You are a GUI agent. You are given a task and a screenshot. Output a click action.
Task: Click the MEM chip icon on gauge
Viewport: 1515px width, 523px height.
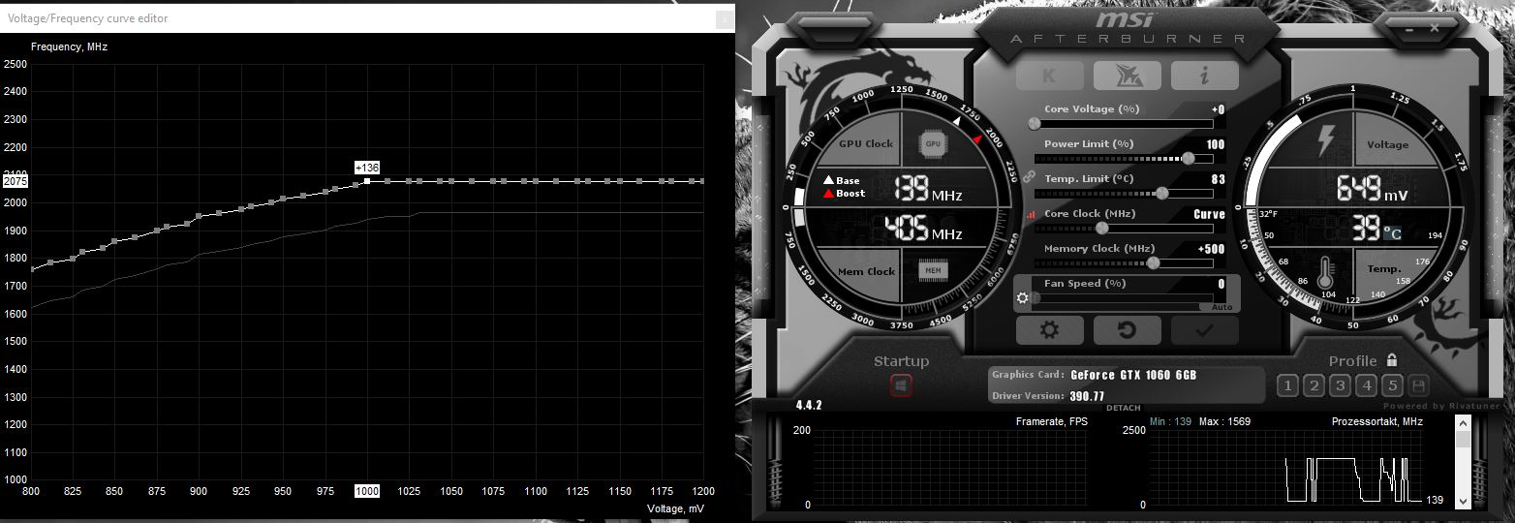933,270
